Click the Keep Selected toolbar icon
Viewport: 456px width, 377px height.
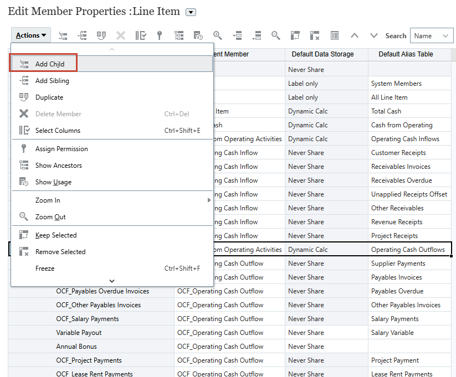(295, 36)
